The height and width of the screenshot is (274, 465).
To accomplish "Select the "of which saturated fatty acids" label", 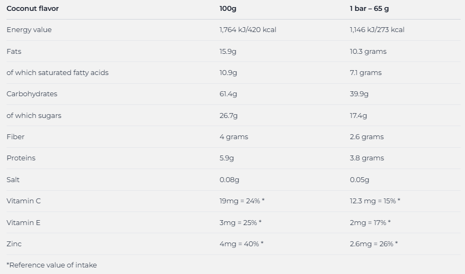I will point(57,73).
